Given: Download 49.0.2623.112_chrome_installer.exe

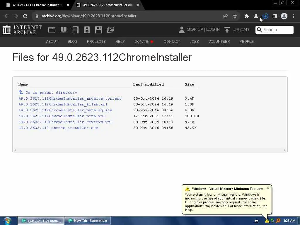Looking at the screenshot, I should tap(58, 128).
